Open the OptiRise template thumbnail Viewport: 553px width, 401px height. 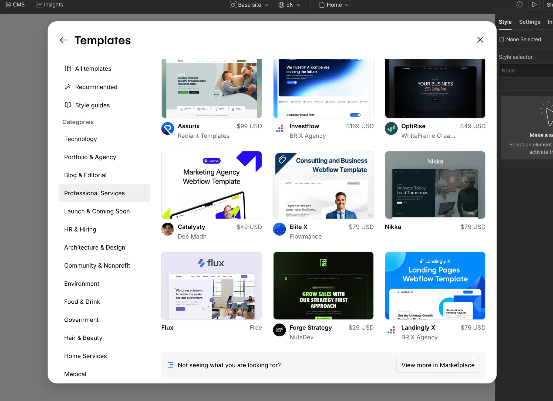click(435, 89)
